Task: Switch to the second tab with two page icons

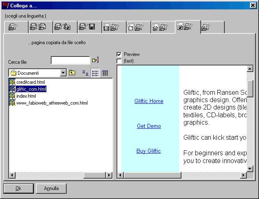Action: pos(40,27)
